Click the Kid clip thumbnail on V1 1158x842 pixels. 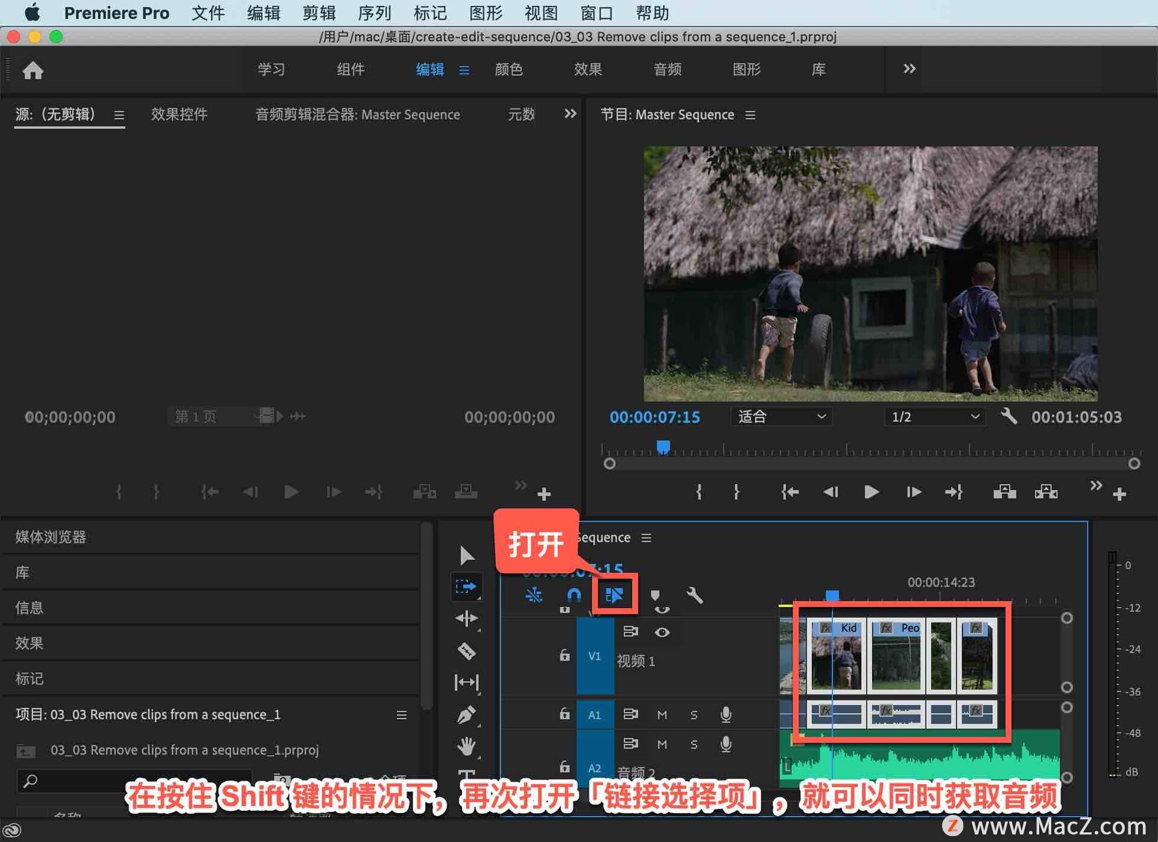(837, 655)
